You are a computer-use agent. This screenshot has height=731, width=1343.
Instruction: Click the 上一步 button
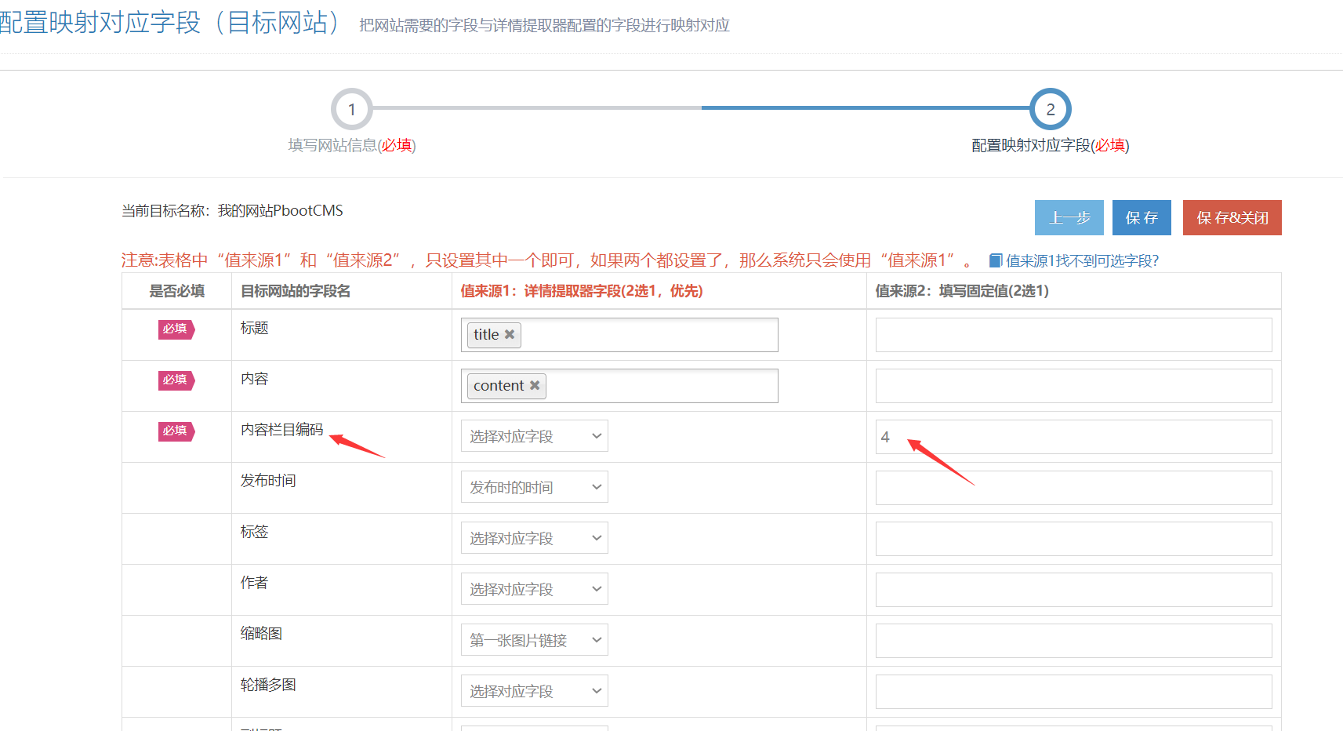coord(1069,217)
